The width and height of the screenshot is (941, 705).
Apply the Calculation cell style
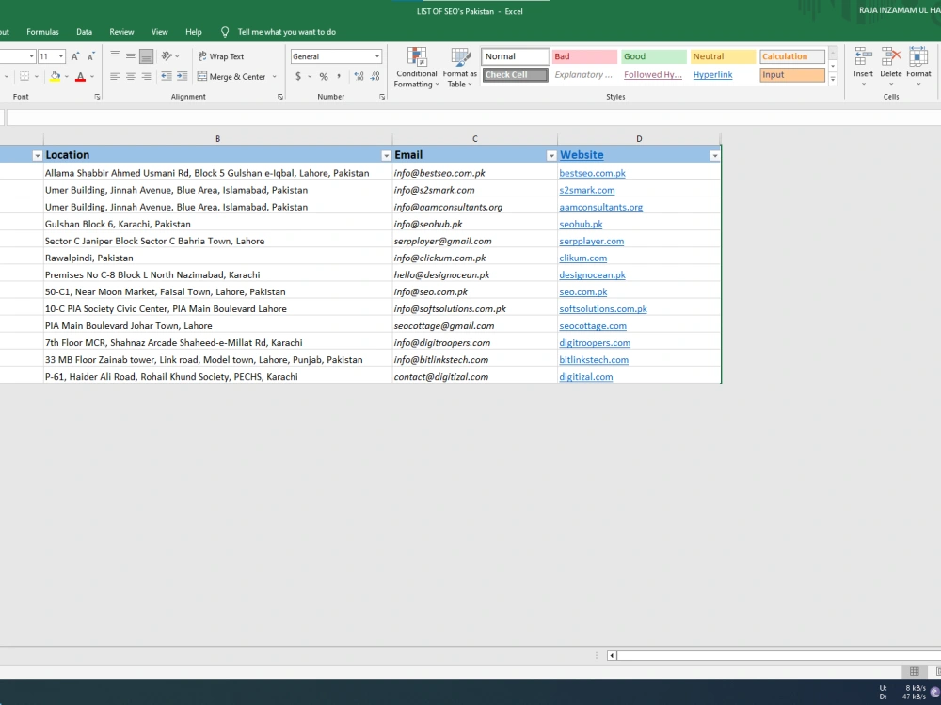pyautogui.click(x=792, y=56)
